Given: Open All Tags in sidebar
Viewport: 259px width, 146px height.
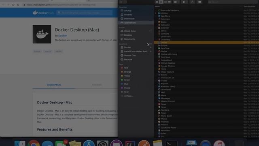Looking at the screenshot, I should (x=128, y=96).
